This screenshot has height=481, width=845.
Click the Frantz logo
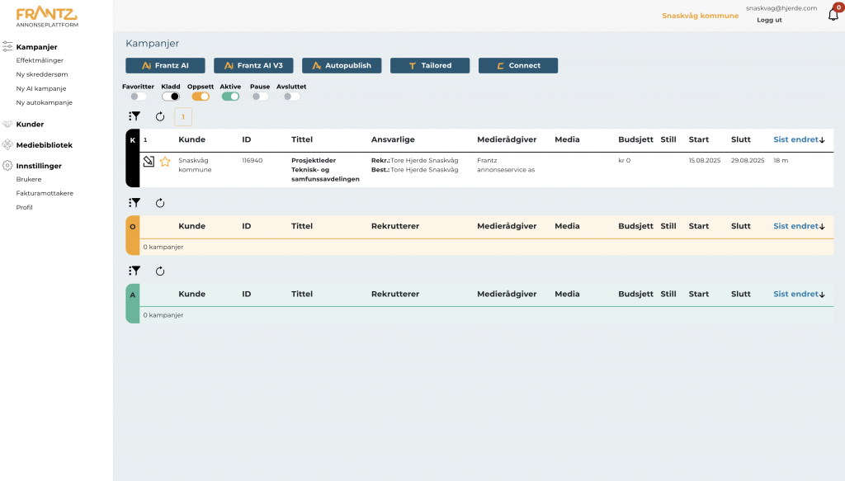[47, 16]
